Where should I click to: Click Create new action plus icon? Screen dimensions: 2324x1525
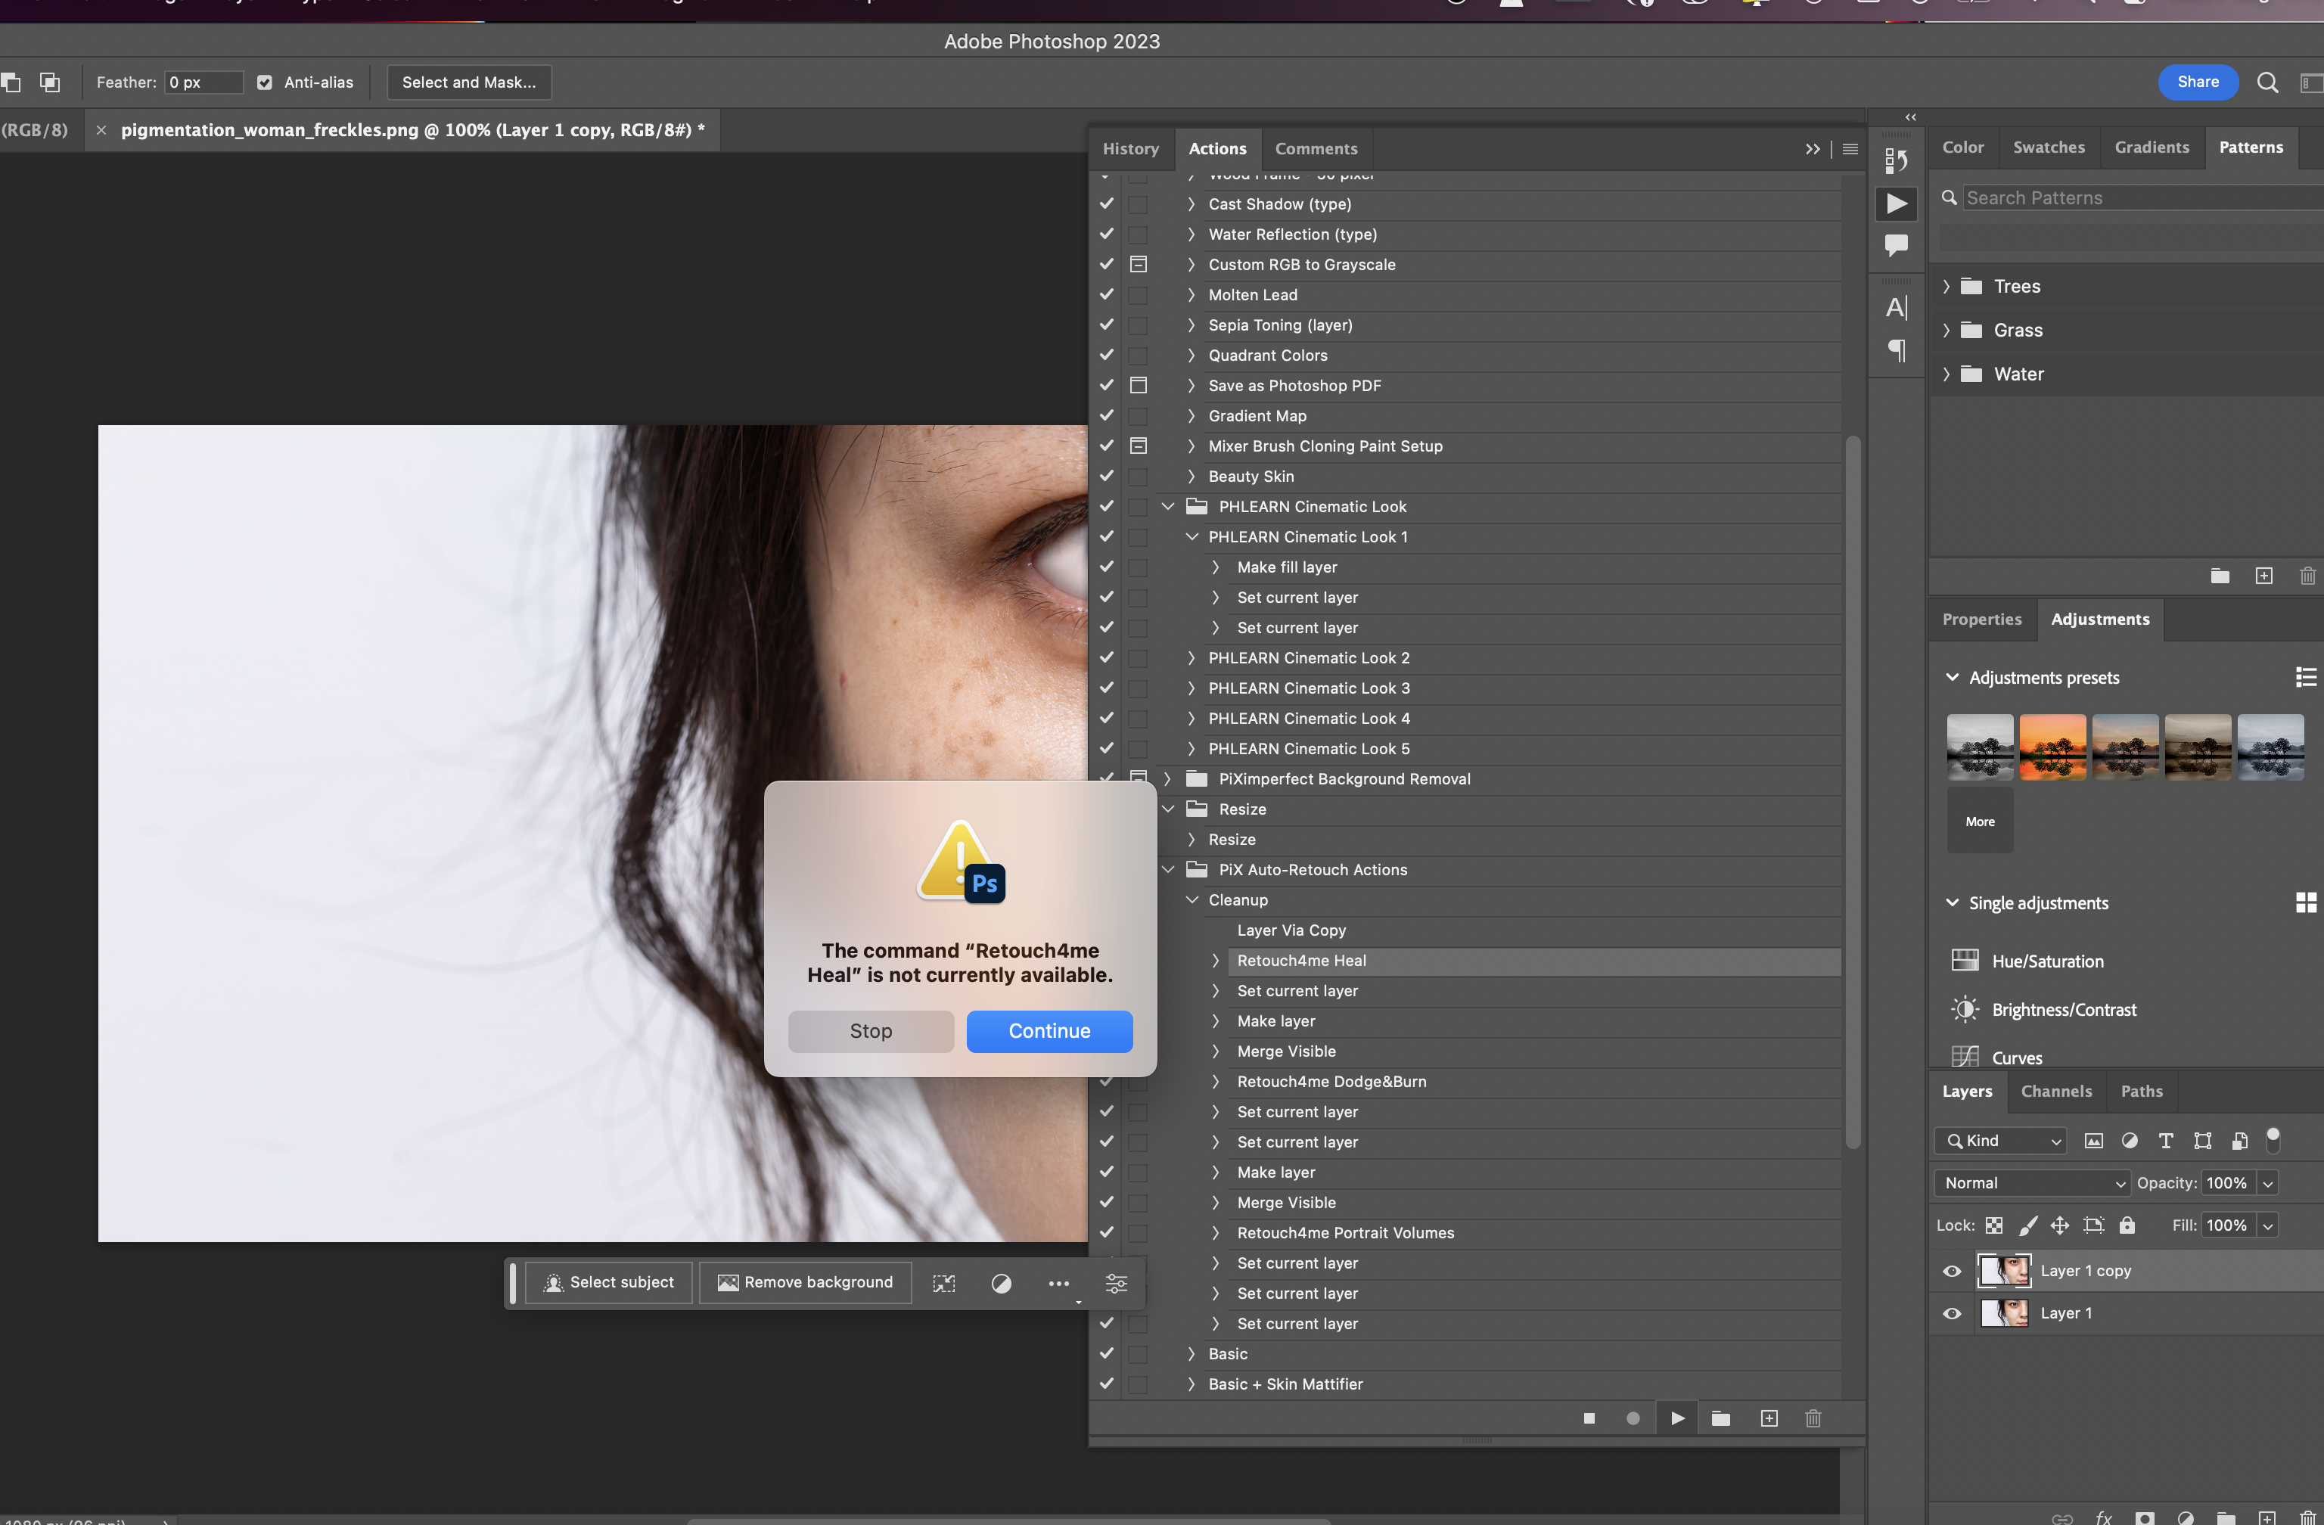[x=1769, y=1418]
